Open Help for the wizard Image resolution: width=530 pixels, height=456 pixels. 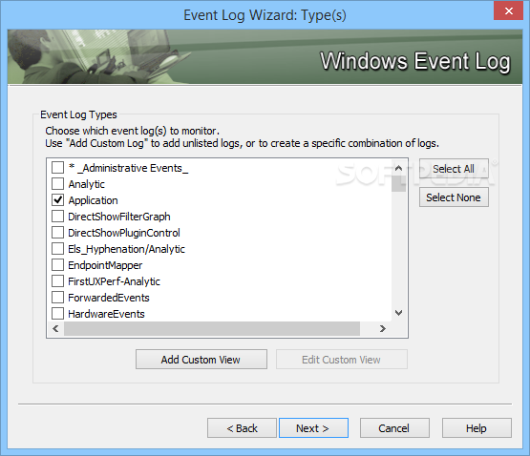click(477, 428)
